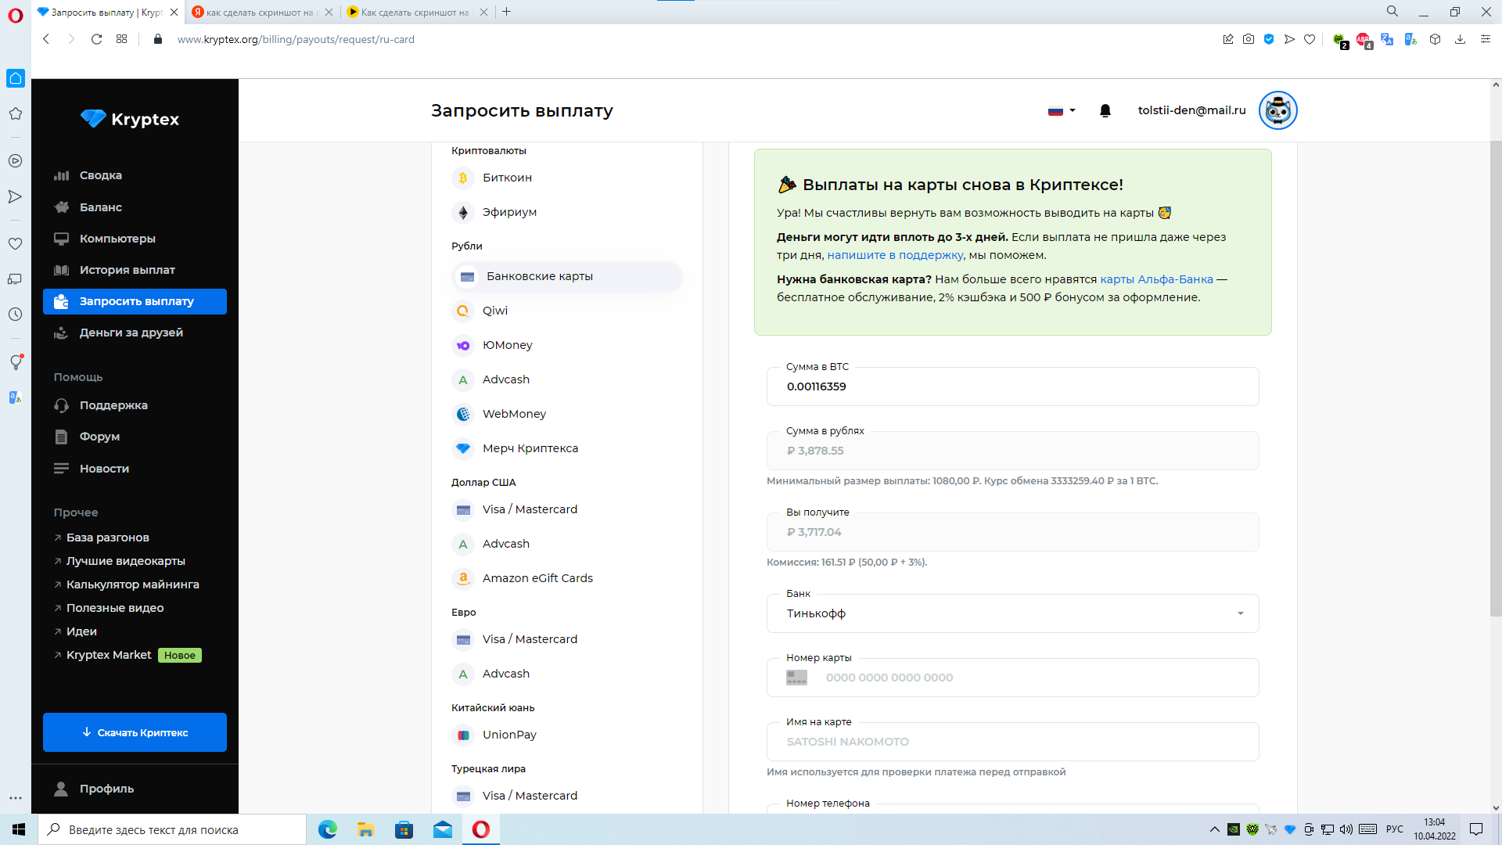The width and height of the screenshot is (1502, 845).
Task: Open Полезные видео link
Action: 109,608
